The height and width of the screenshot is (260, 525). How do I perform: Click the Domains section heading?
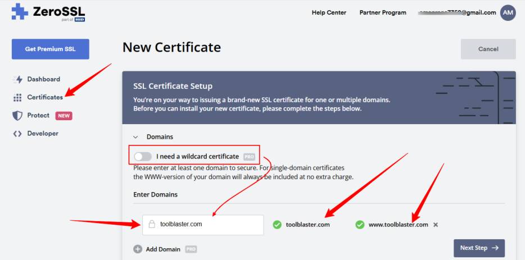(160, 137)
